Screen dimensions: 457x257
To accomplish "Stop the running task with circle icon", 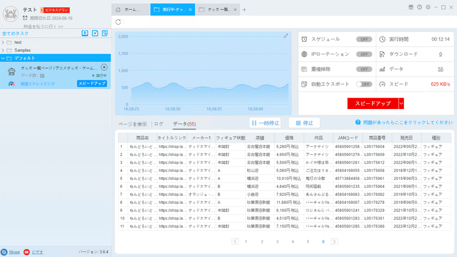I will tap(104, 67).
